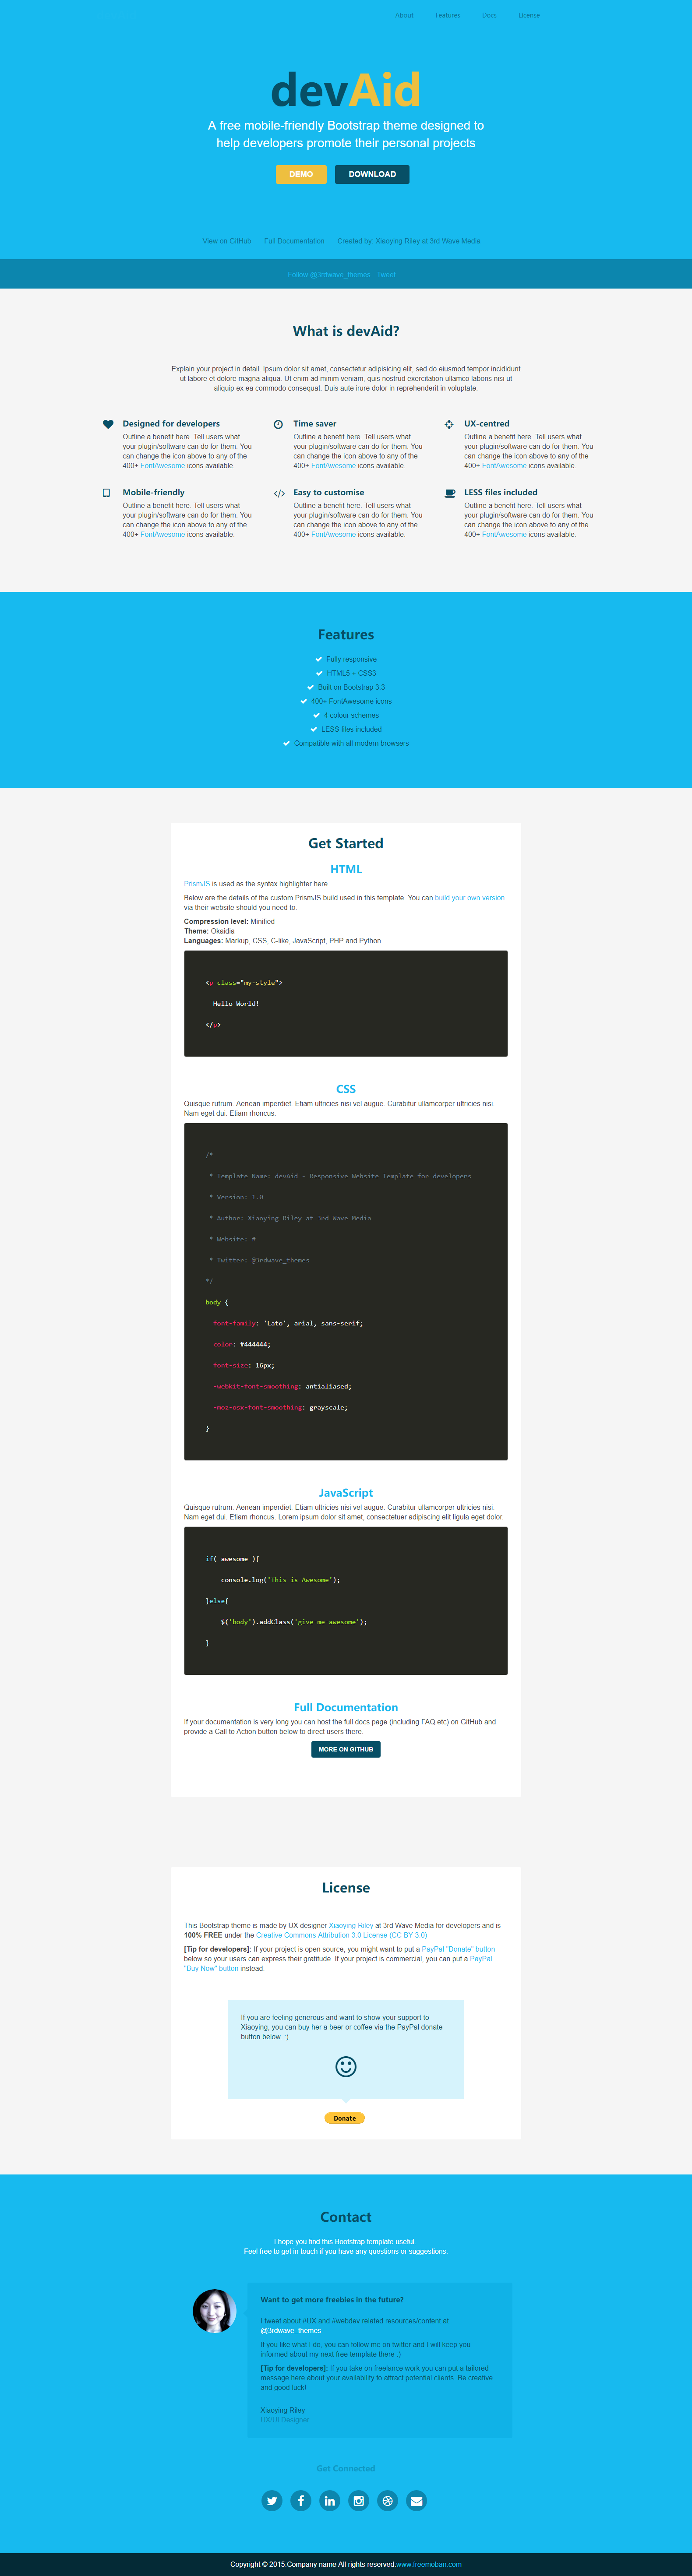Click Follow @3rdwave_themes link
The width and height of the screenshot is (692, 2576).
pyautogui.click(x=329, y=275)
